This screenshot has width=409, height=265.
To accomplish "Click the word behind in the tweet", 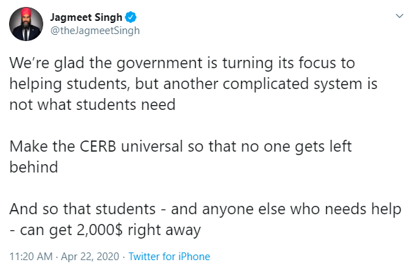I will click(33, 167).
